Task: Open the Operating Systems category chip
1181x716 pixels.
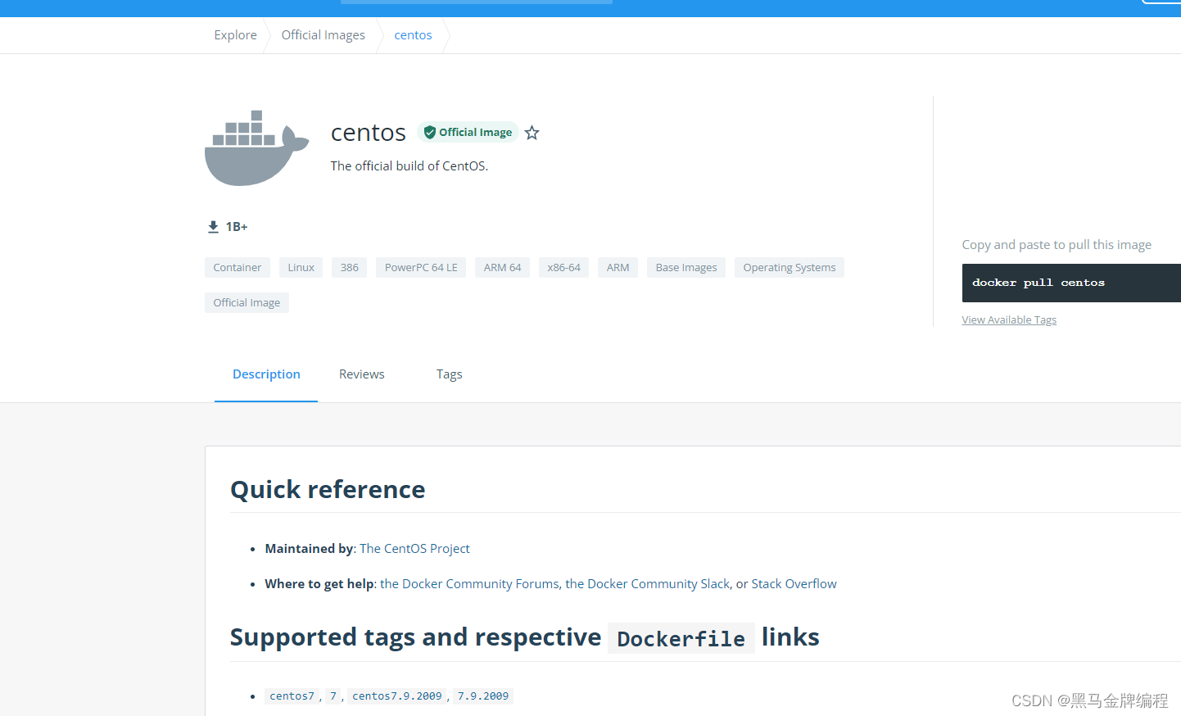Action: (790, 268)
